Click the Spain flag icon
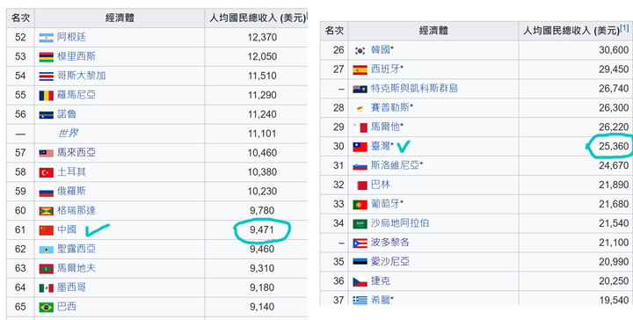Image resolution: width=633 pixels, height=320 pixels. [x=360, y=69]
